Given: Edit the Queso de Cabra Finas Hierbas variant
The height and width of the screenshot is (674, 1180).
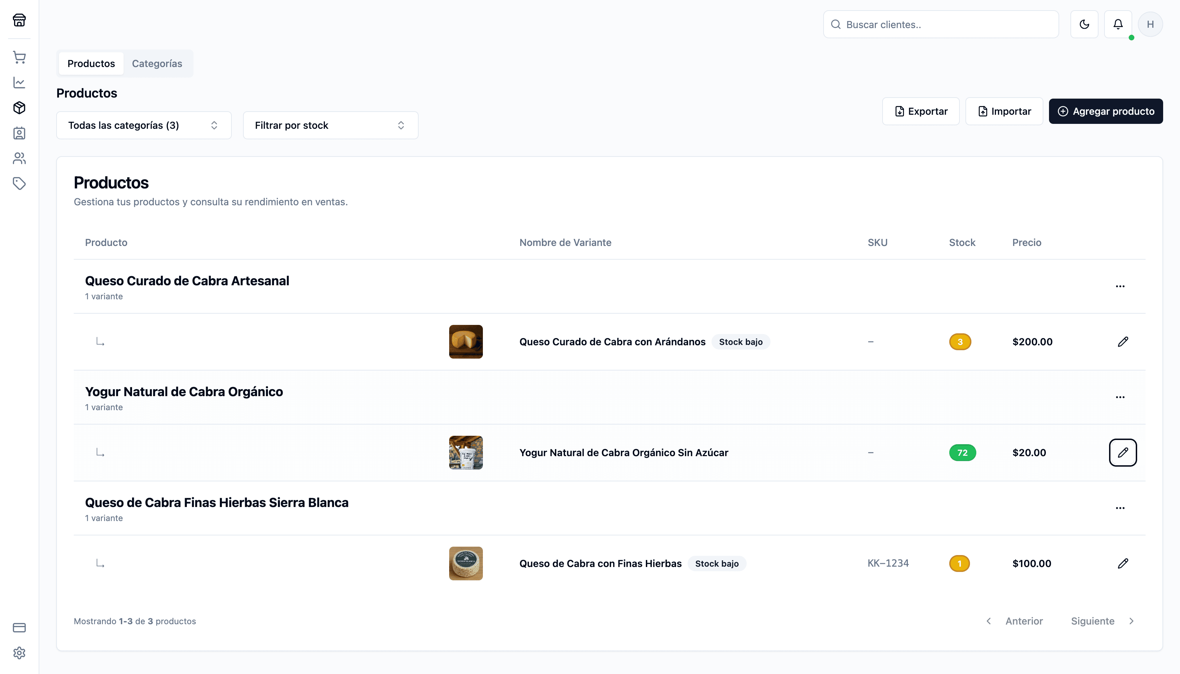Looking at the screenshot, I should click(x=1122, y=563).
